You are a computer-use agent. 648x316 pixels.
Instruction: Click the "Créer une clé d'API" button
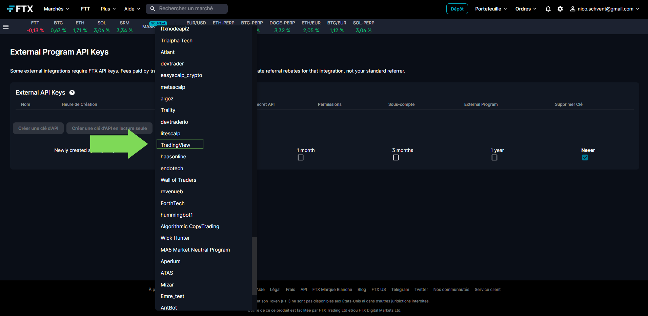coord(38,128)
